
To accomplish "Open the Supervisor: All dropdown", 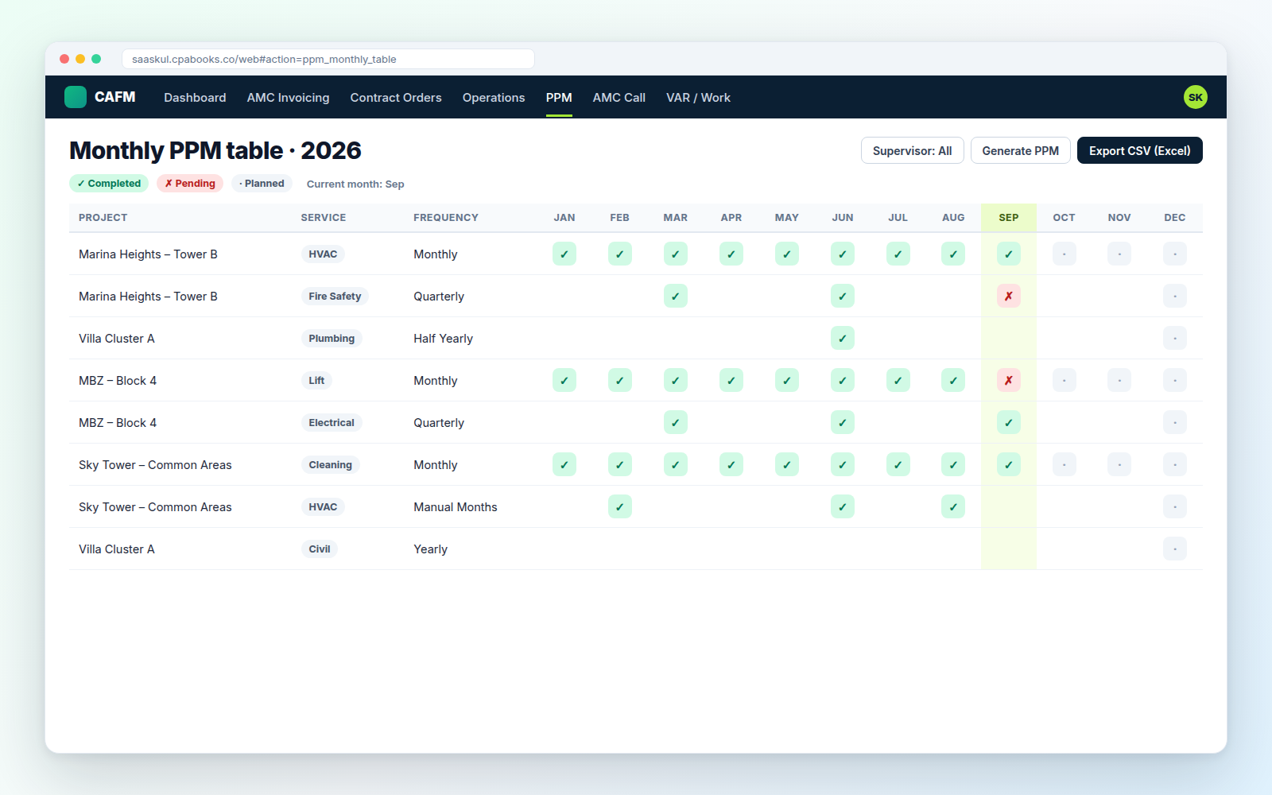I will coord(912,150).
